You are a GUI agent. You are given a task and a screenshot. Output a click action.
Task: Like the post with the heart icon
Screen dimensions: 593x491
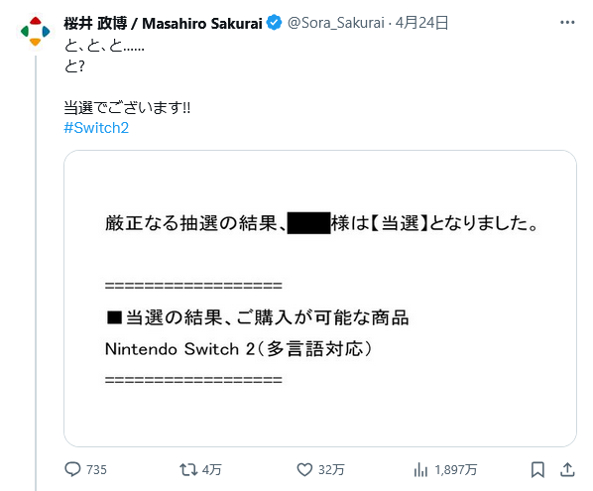(304, 470)
